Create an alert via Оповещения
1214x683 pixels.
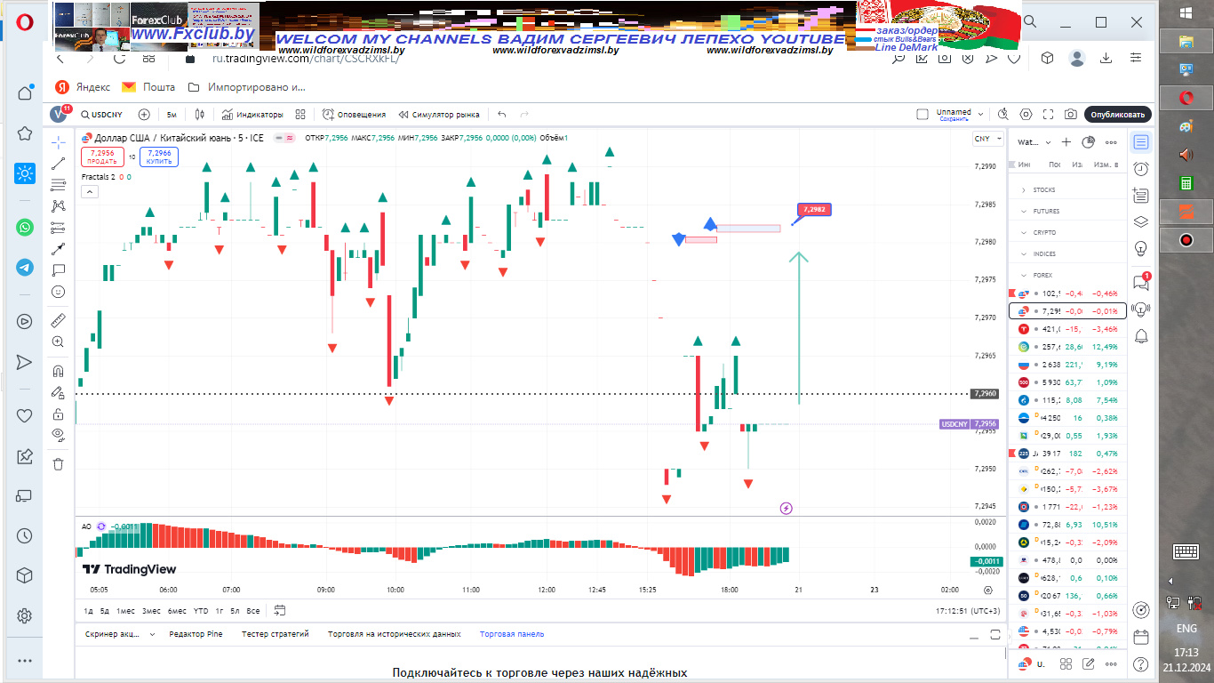354,115
